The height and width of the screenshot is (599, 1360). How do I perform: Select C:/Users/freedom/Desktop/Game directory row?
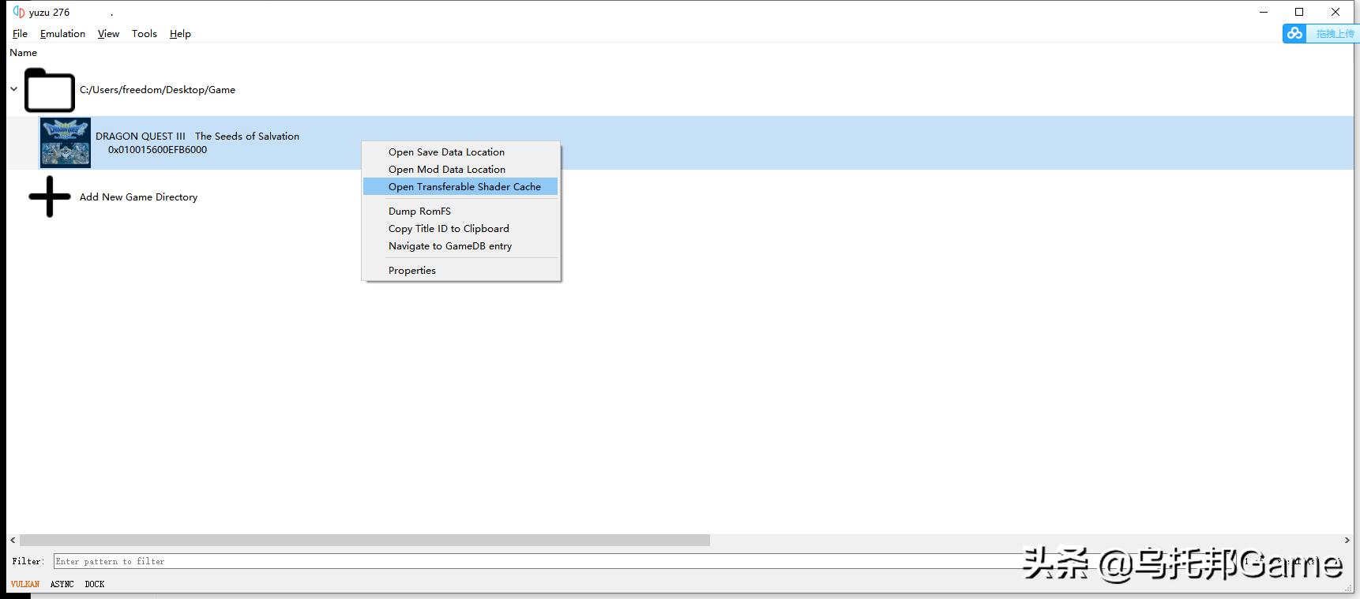pyautogui.click(x=680, y=90)
